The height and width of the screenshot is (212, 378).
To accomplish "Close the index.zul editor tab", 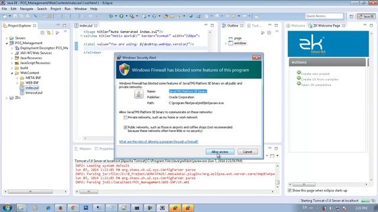I will 96,25.
